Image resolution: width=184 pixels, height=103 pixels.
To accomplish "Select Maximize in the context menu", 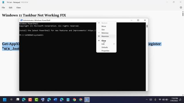I will pos(106,36).
